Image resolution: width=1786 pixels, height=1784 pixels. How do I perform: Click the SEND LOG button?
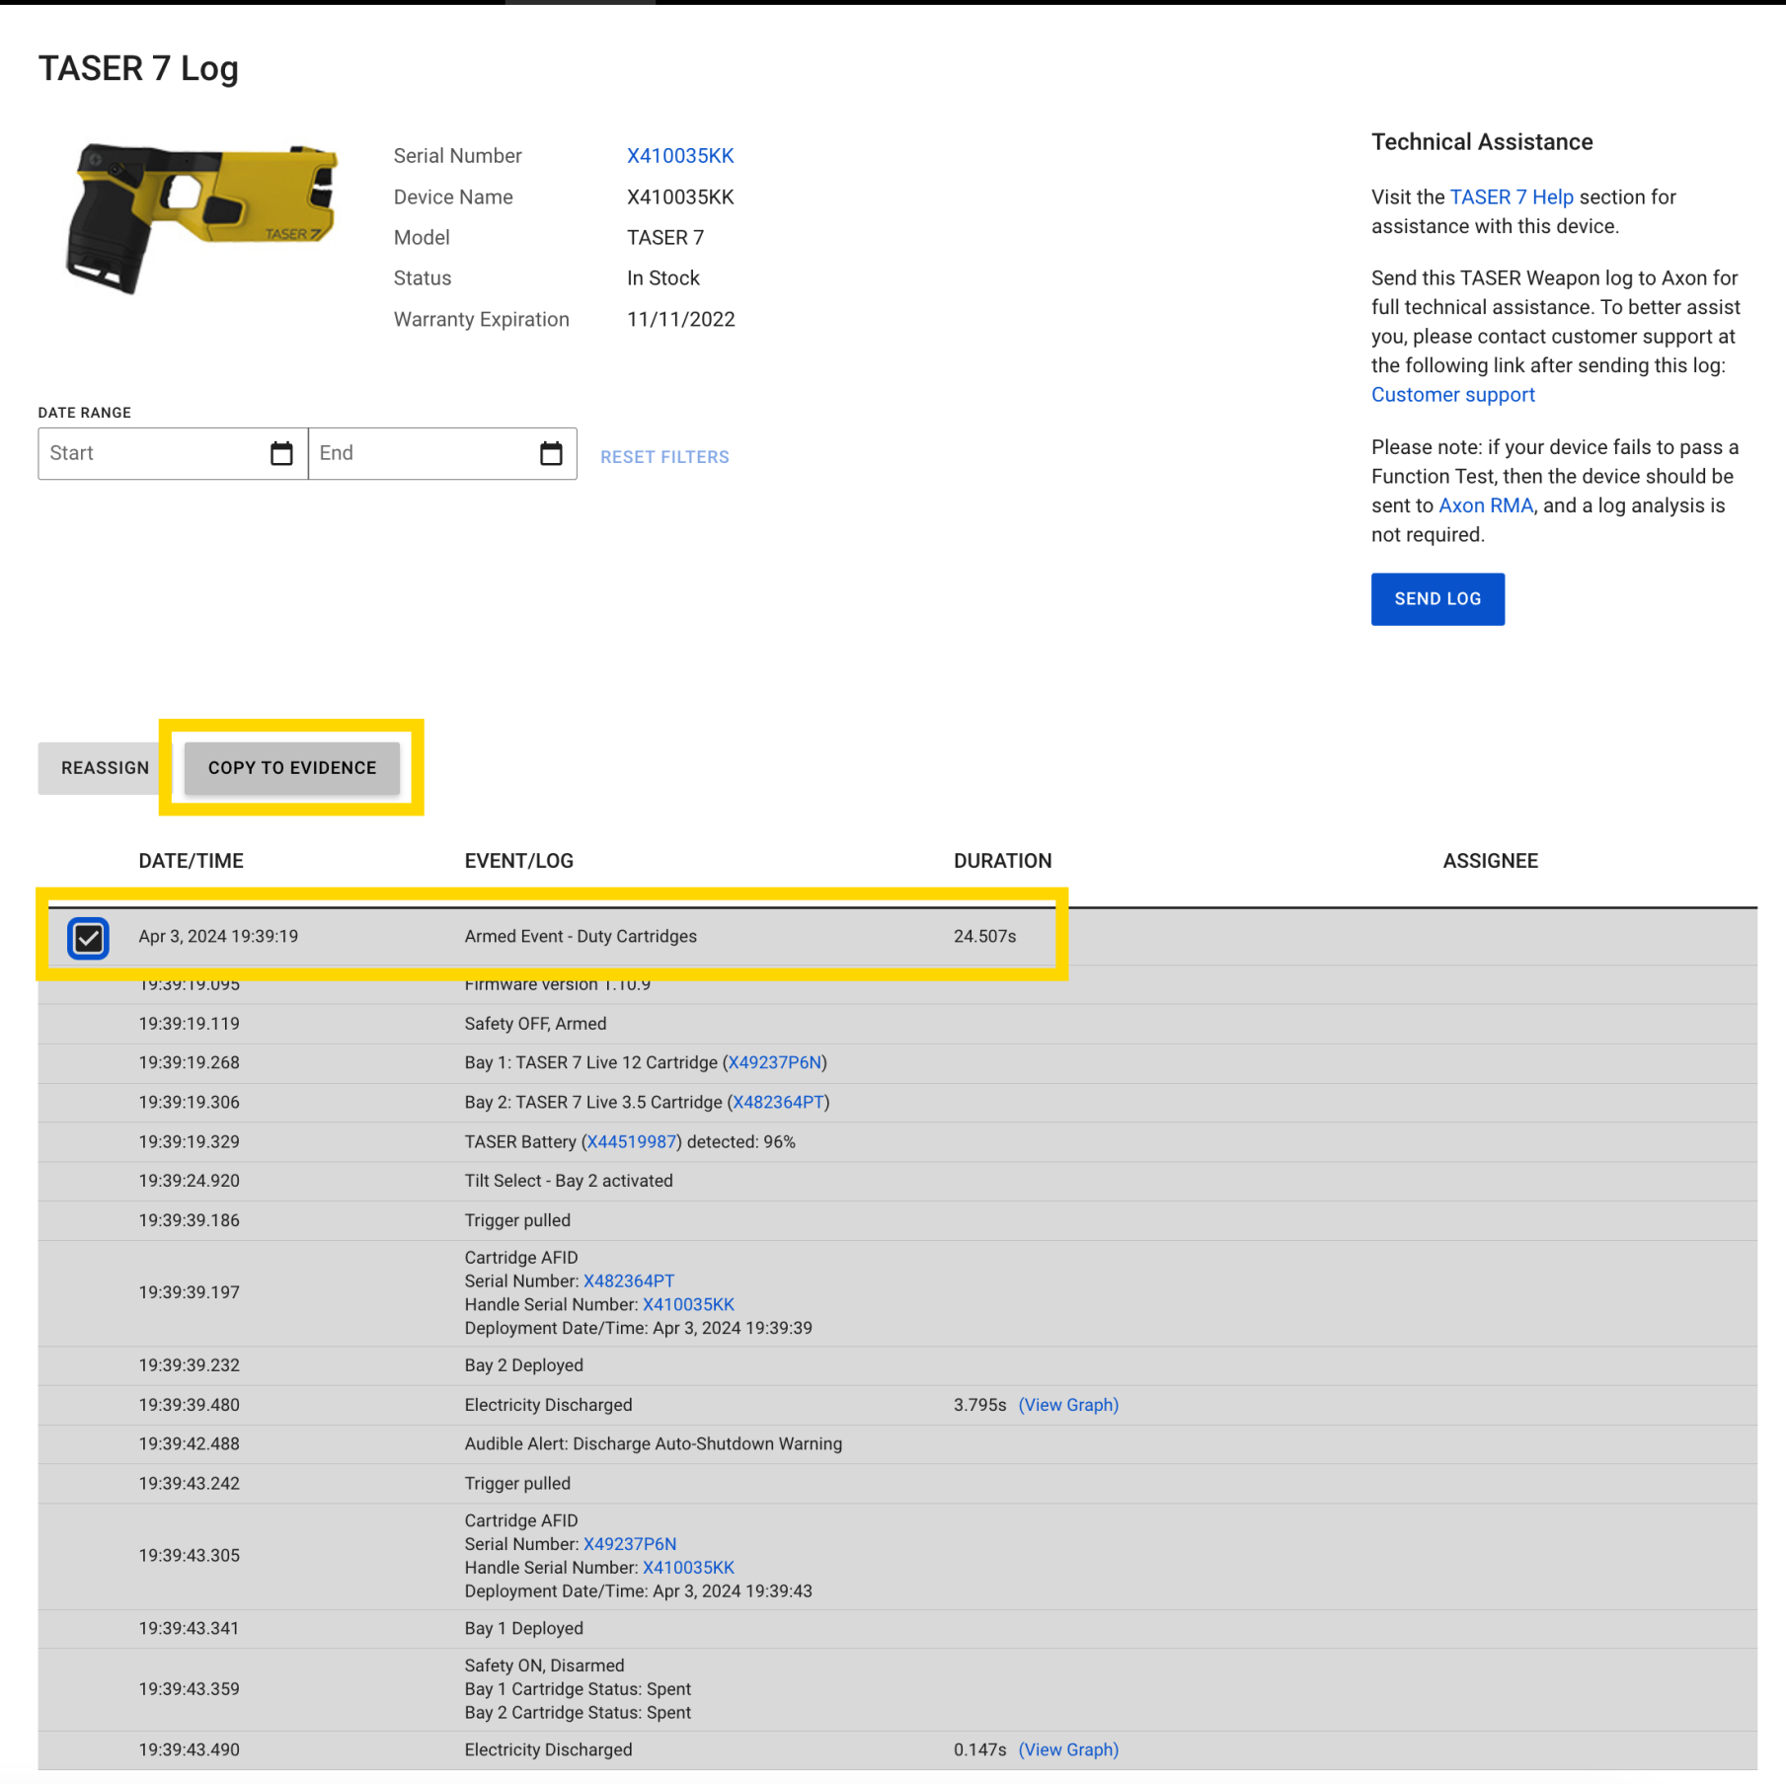(1437, 598)
